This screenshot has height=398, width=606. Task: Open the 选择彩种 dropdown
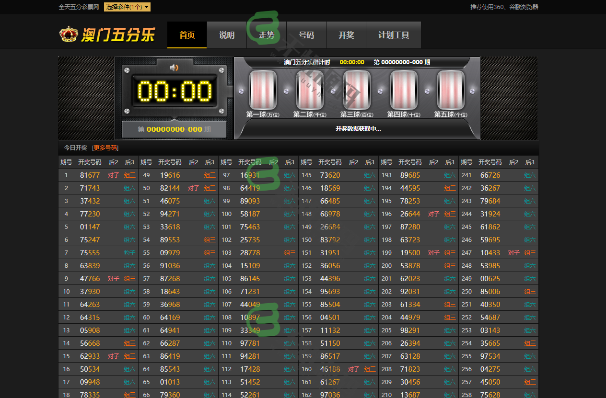click(127, 7)
